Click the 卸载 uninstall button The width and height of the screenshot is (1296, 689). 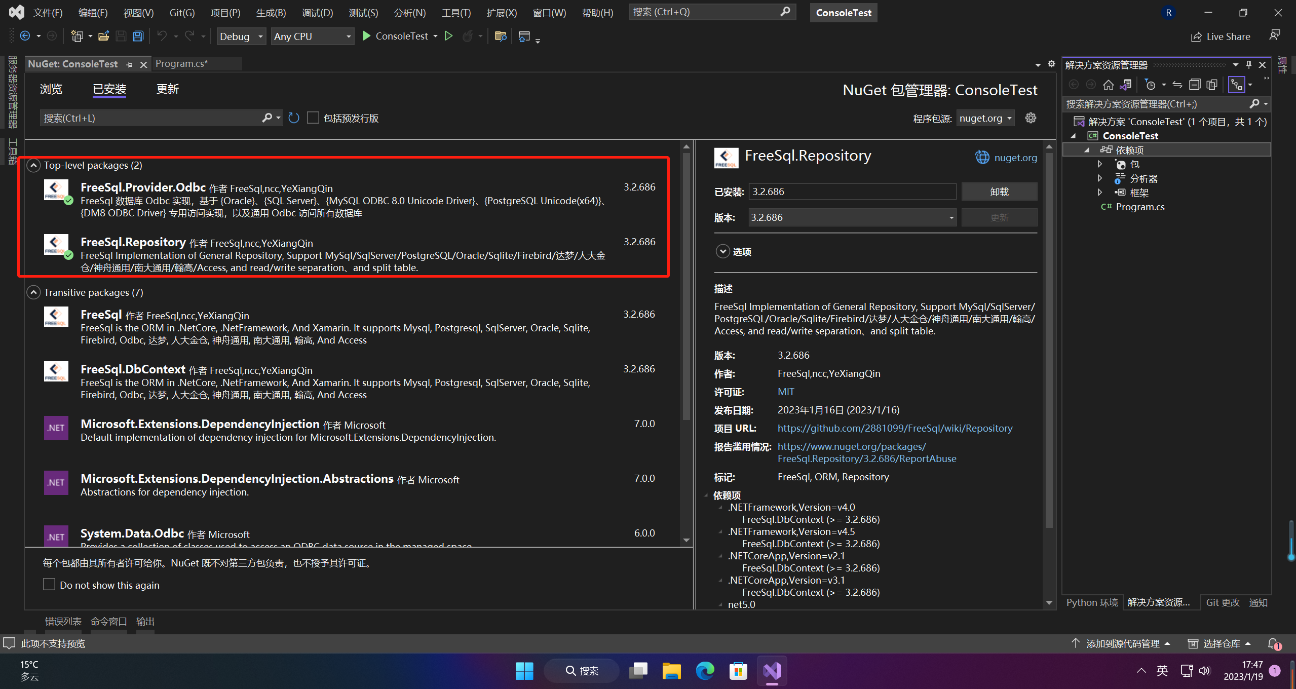999,192
